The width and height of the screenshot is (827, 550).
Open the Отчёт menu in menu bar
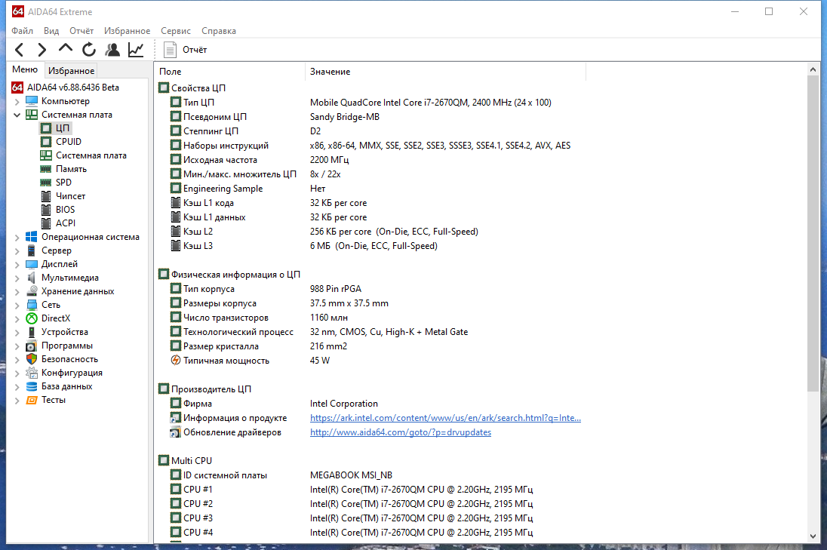pos(81,31)
